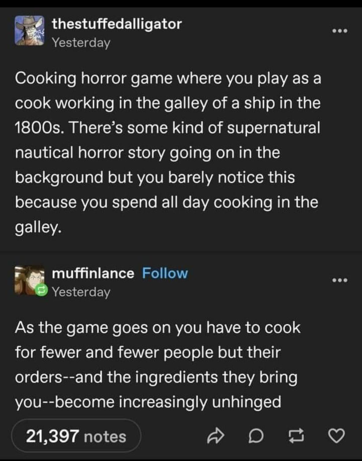362x461 pixels.
Task: Click the Yesterday timestamp under muffinlance
Action: 81,292
